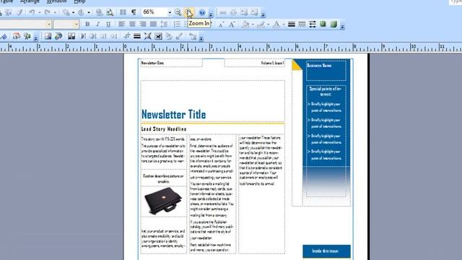The height and width of the screenshot is (260, 462).
Task: Click the Font Color letter A icon
Action: point(276,25)
